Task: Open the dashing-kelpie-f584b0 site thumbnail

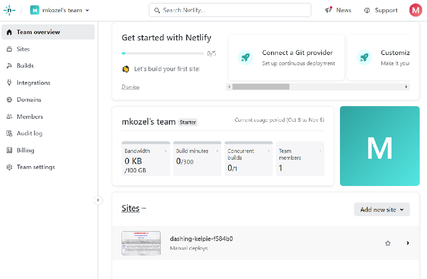Action: point(141,243)
